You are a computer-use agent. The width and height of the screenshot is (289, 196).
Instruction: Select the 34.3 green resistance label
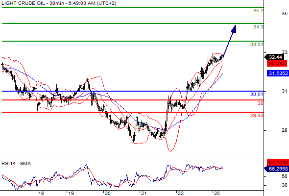tap(258, 27)
